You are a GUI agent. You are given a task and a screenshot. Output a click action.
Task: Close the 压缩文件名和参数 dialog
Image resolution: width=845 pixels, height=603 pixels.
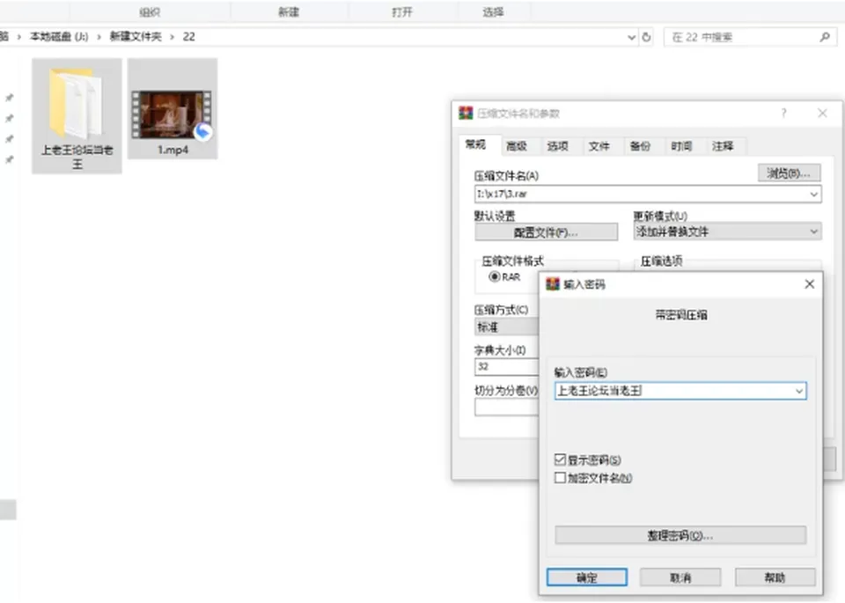[x=822, y=114]
